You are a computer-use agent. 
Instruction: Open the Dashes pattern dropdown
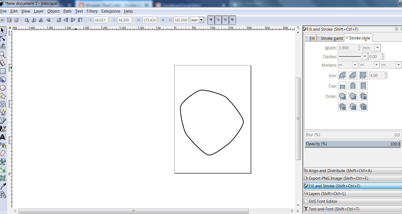365,56
